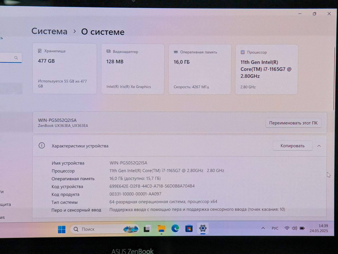Image resolution: width=338 pixels, height=254 pixels.
Task: Open the "Хранилище" storage card
Action: pyautogui.click(x=65, y=69)
